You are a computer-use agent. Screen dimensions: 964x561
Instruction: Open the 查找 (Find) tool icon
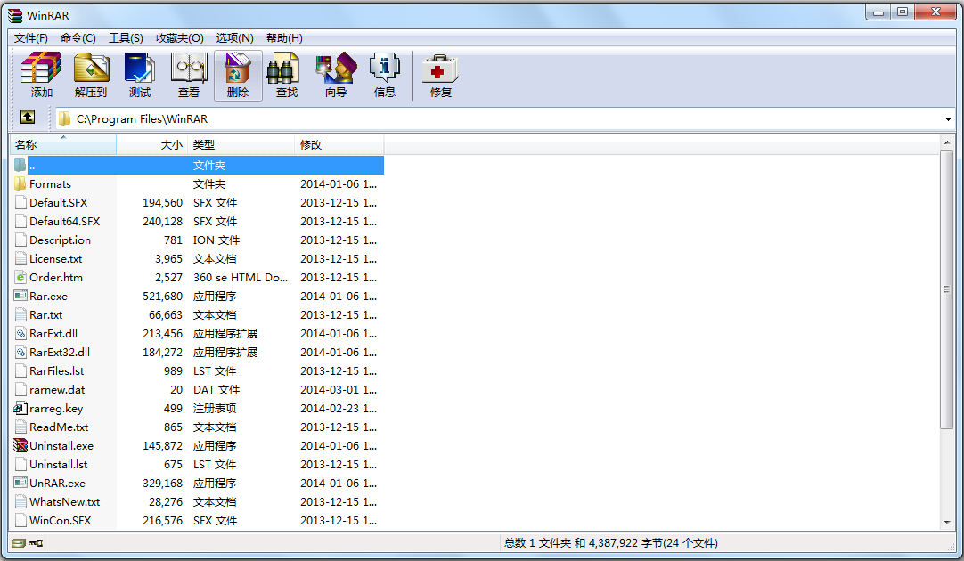[x=285, y=74]
